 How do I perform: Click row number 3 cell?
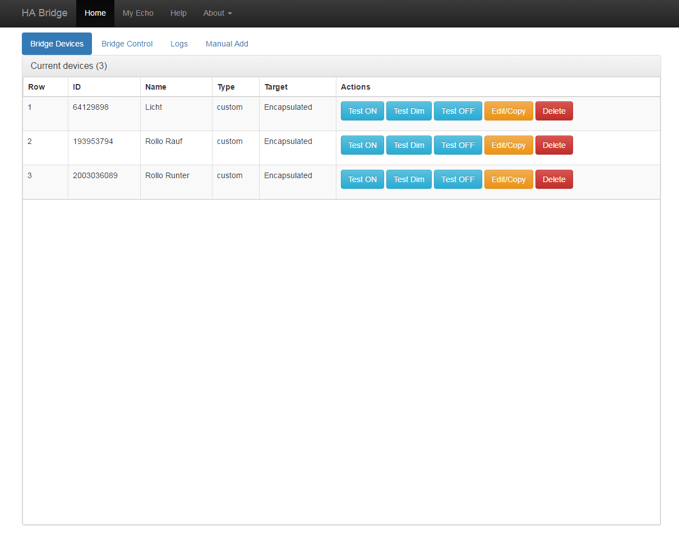tap(45, 182)
